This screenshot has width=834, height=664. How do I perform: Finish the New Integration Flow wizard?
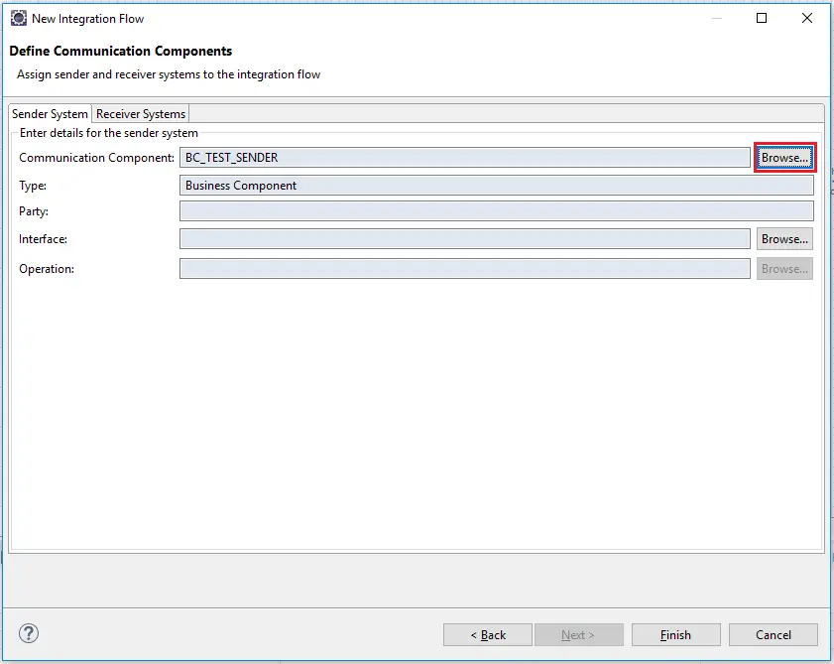(x=676, y=634)
